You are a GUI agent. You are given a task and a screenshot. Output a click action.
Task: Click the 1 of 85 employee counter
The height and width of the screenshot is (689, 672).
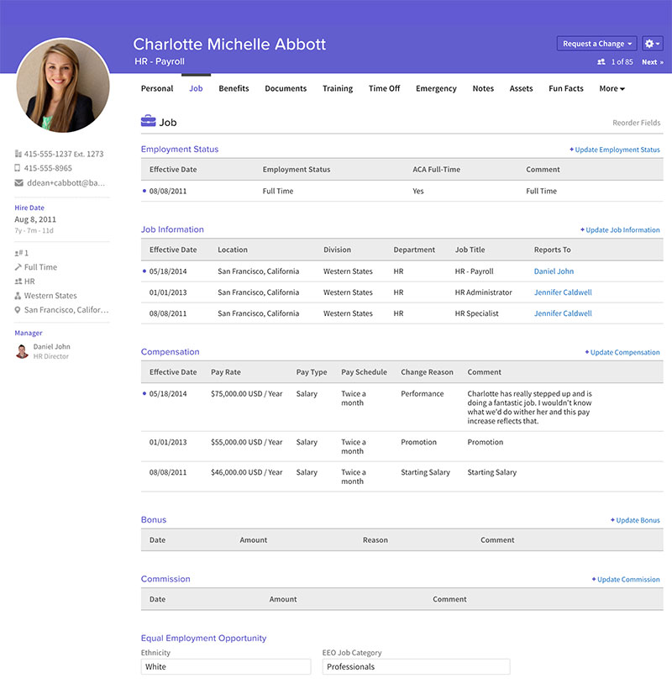click(x=622, y=62)
